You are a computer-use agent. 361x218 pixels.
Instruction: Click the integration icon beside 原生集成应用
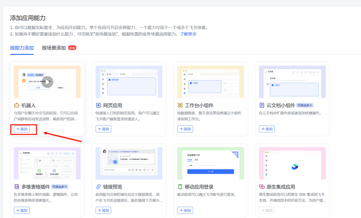point(262,187)
